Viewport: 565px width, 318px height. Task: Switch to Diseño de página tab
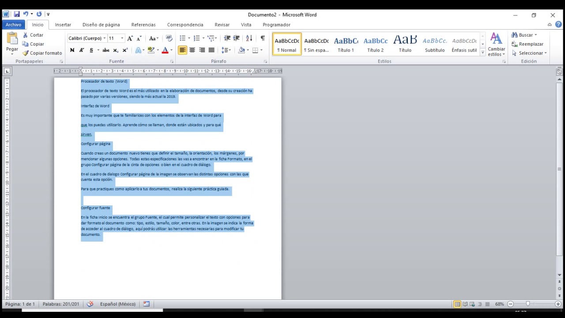[101, 25]
